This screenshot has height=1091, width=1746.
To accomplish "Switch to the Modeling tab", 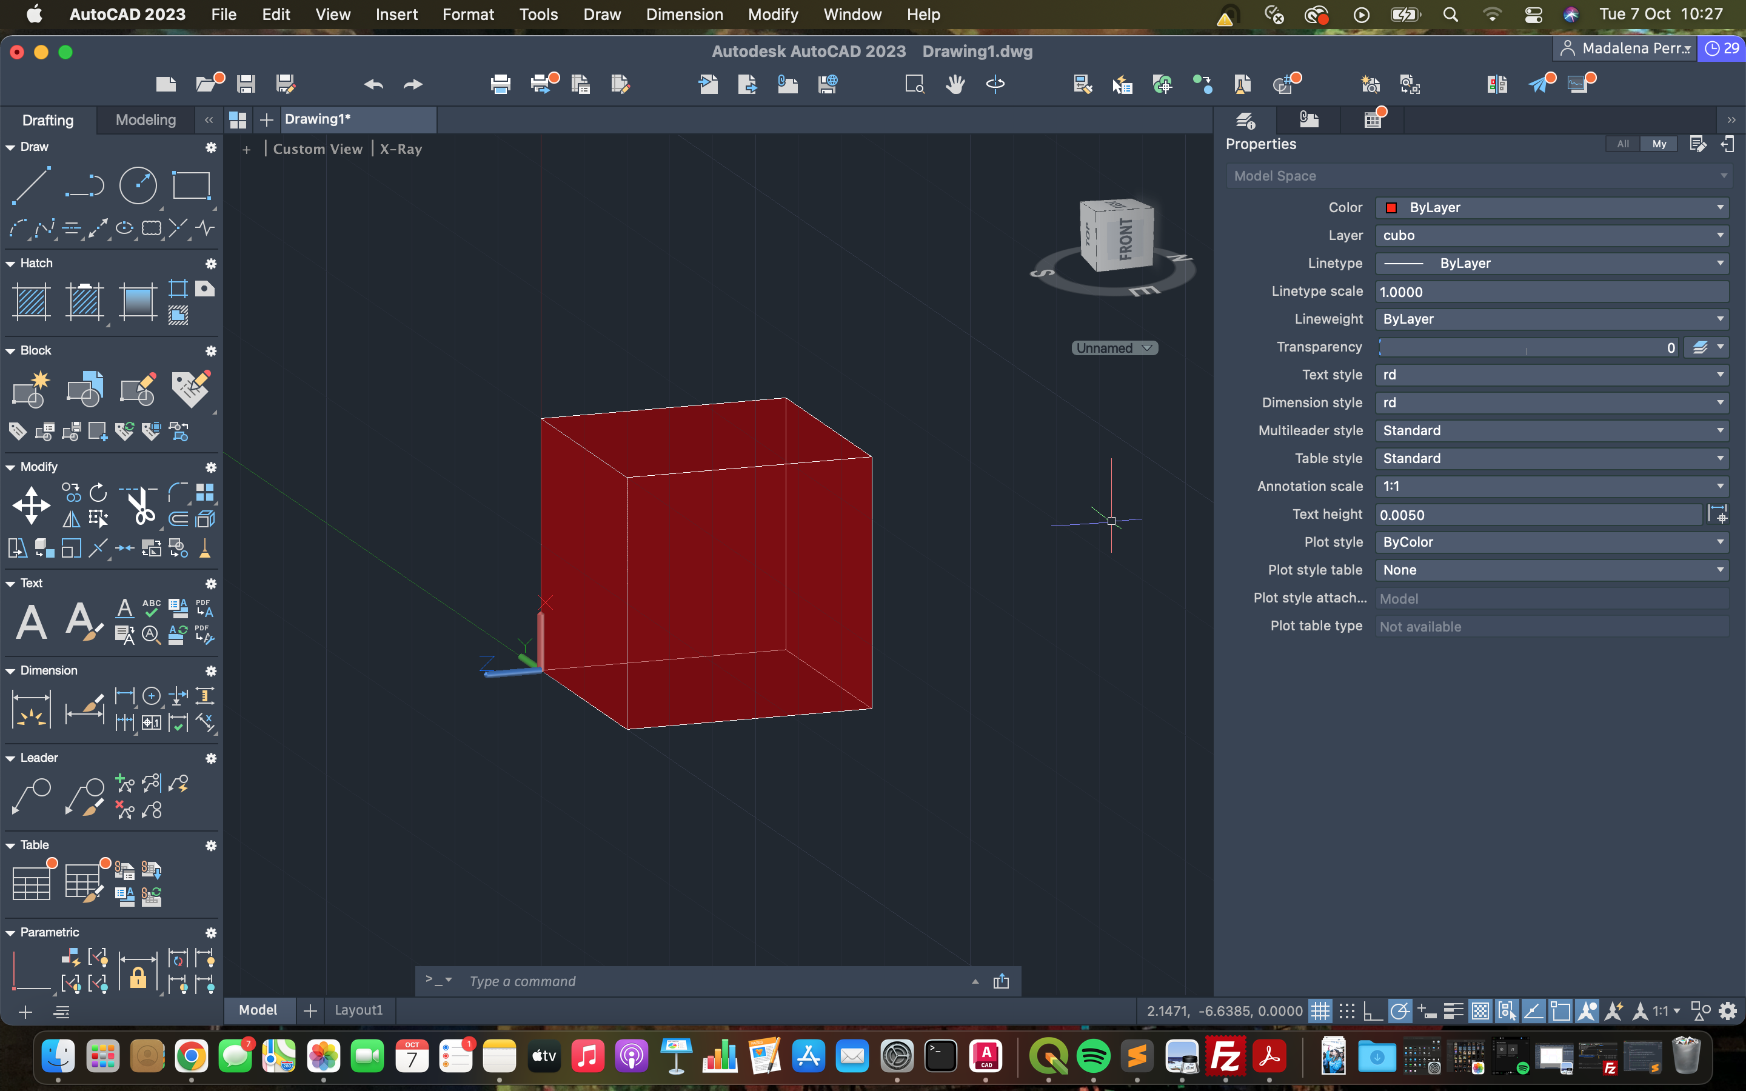I will click(145, 120).
